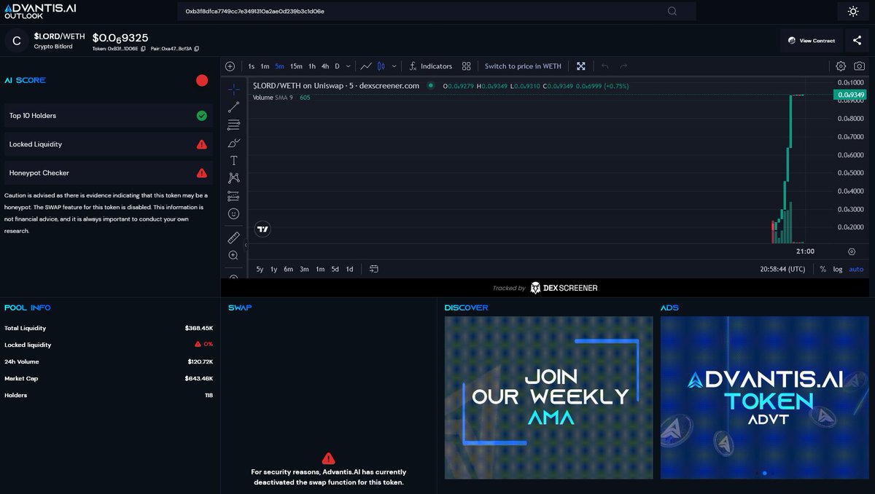Open chart settings gear
875x494 pixels.
click(x=841, y=66)
